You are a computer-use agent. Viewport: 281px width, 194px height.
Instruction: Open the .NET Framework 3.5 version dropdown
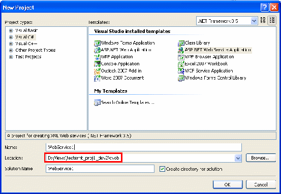pyautogui.click(x=254, y=21)
